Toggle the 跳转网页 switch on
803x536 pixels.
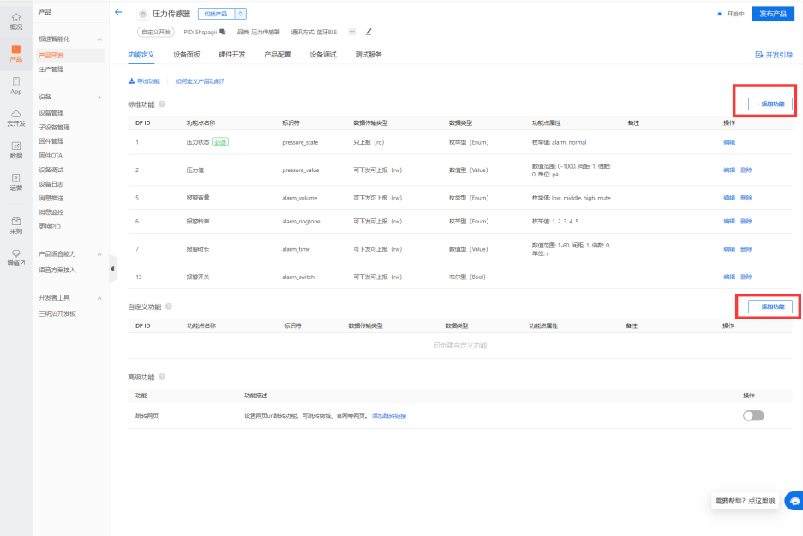coord(753,415)
